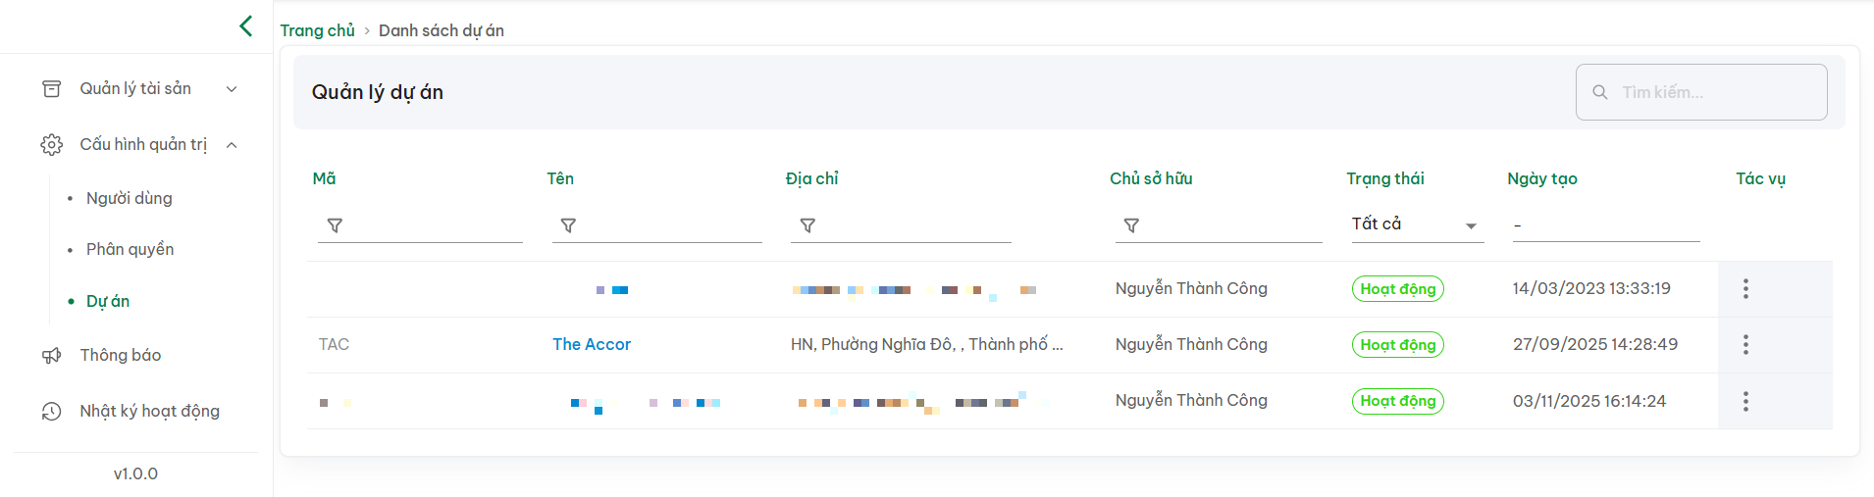Click the megaphone icon next to Thông báo

(x=52, y=356)
